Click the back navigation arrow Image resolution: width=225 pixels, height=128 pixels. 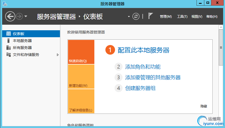point(10,16)
